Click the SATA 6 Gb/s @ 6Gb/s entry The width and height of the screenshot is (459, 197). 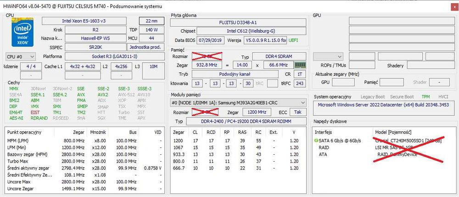point(340,141)
